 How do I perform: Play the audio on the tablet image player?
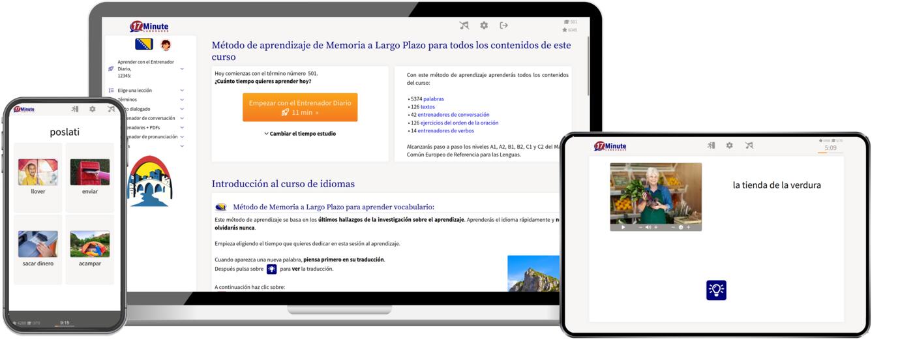[623, 228]
